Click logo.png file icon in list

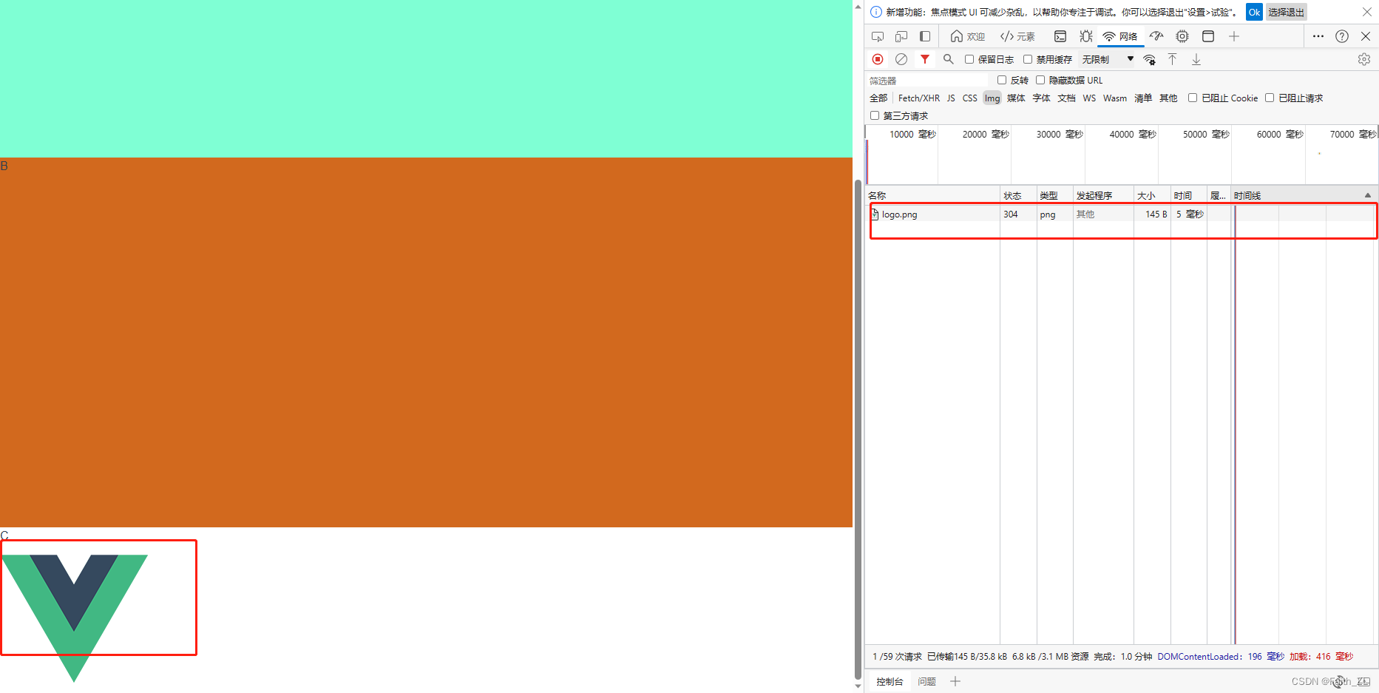point(875,214)
